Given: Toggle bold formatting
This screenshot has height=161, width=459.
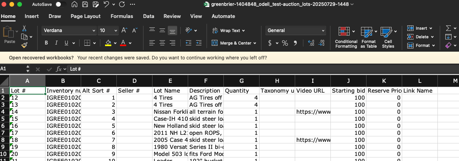Looking at the screenshot, I should coord(46,43).
